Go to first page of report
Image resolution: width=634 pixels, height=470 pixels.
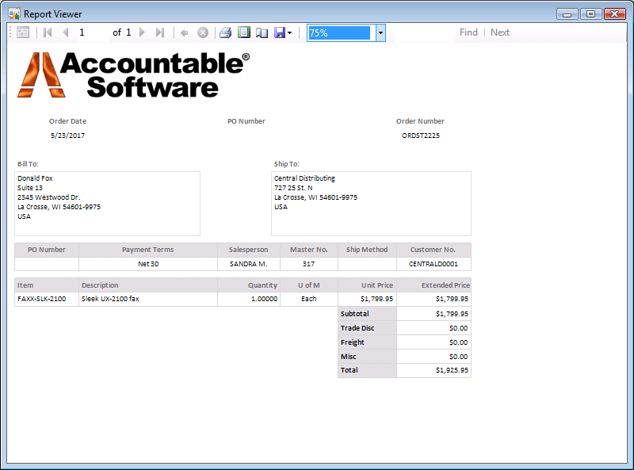tap(48, 32)
